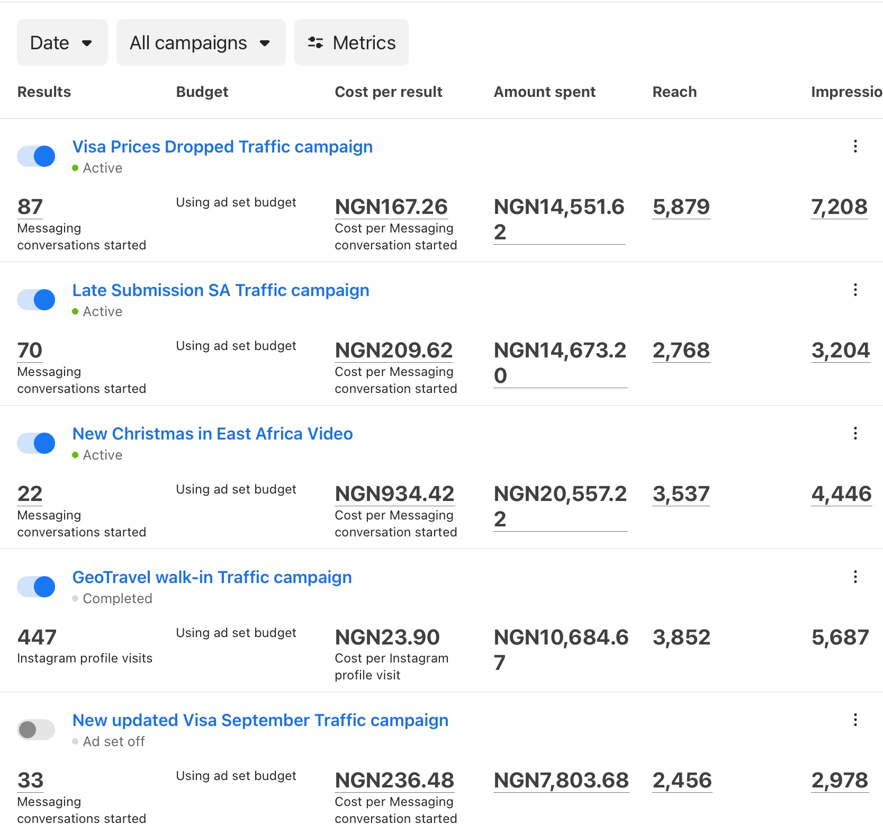Disable the Late Submission SA Traffic campaign
This screenshot has width=883, height=833.
(36, 300)
